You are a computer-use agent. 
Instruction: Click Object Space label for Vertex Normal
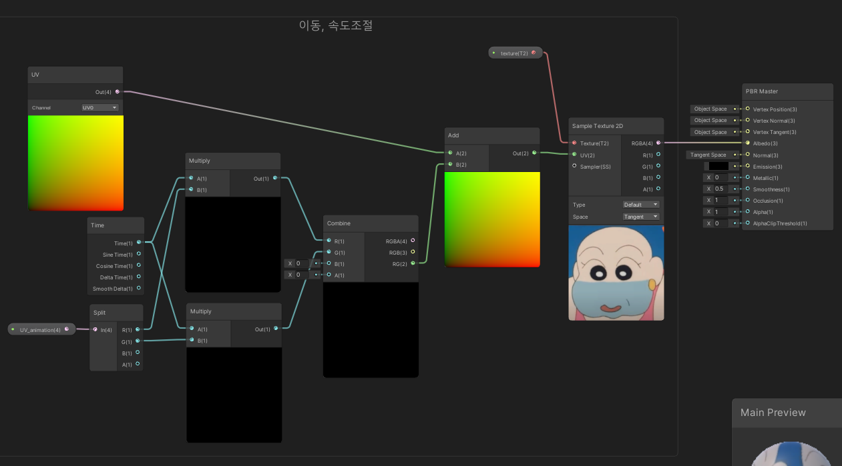(710, 120)
